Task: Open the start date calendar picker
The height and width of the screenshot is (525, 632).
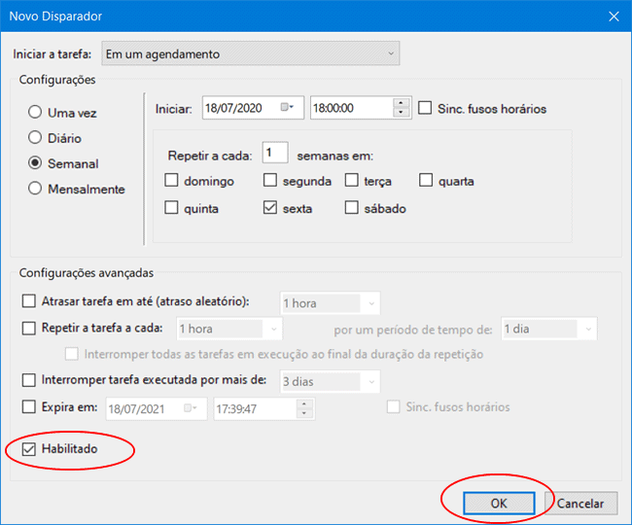Action: pyautogui.click(x=289, y=108)
